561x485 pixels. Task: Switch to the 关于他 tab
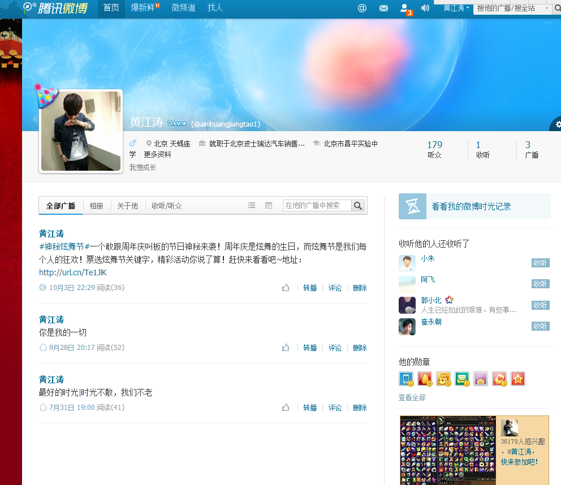[x=127, y=206]
